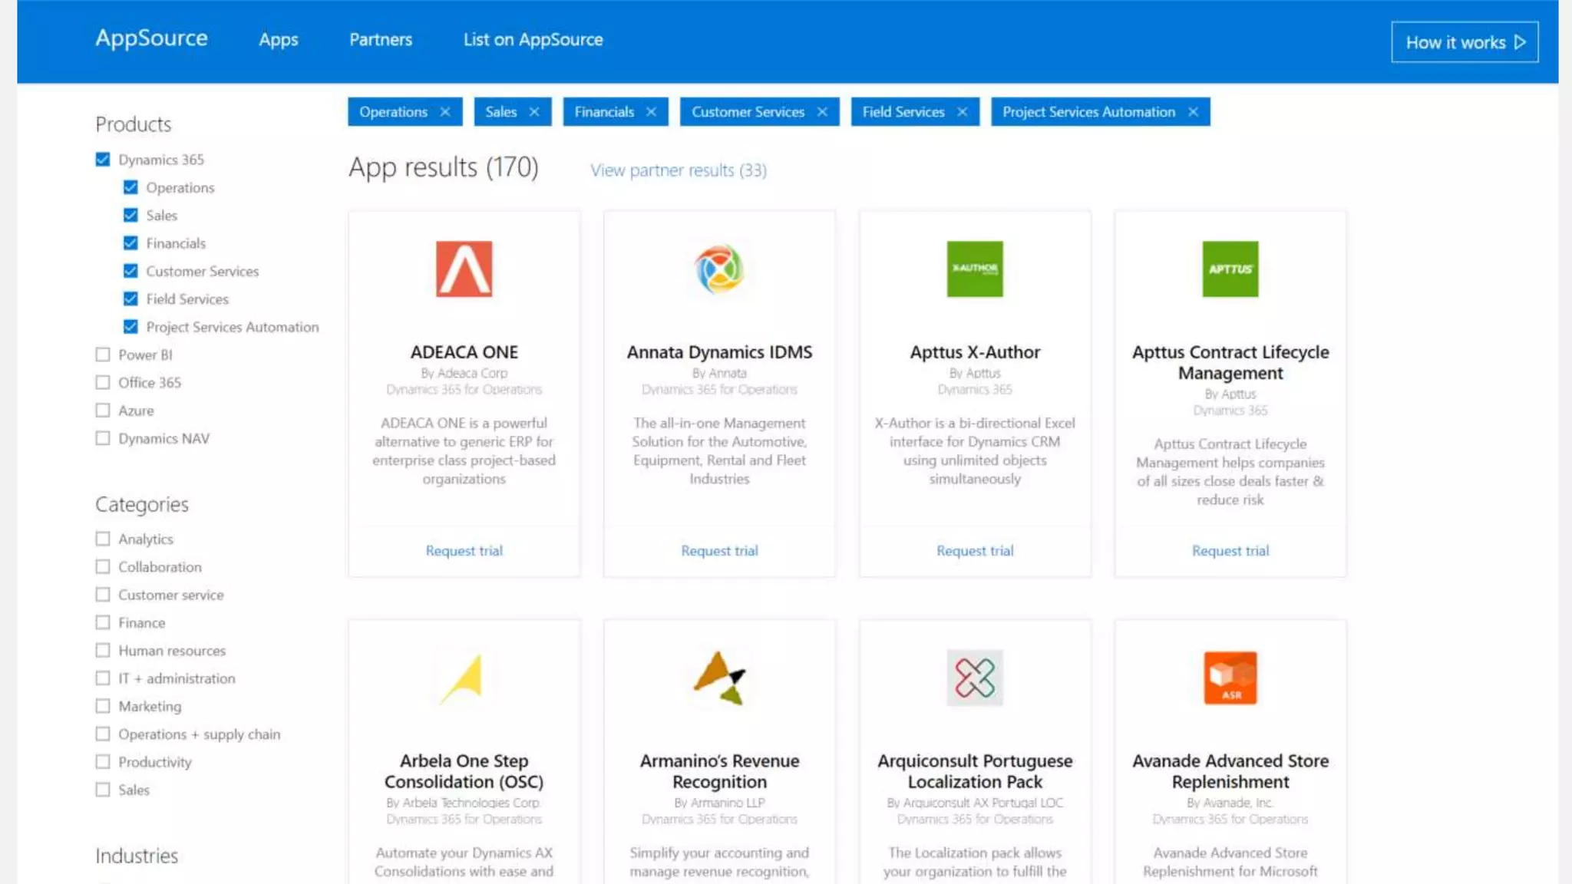This screenshot has width=1572, height=884.
Task: Check the Analytics category checkbox
Action: (x=103, y=539)
